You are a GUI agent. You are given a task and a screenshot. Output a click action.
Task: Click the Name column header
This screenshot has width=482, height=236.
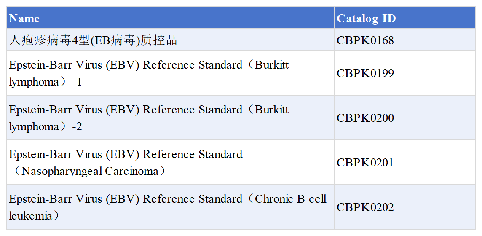(x=24, y=19)
